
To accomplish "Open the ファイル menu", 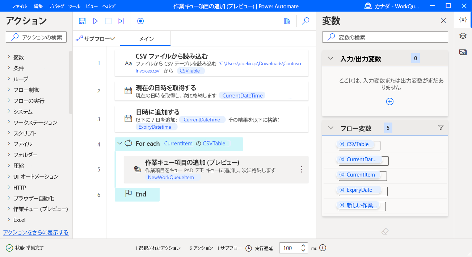I will click(19, 6).
